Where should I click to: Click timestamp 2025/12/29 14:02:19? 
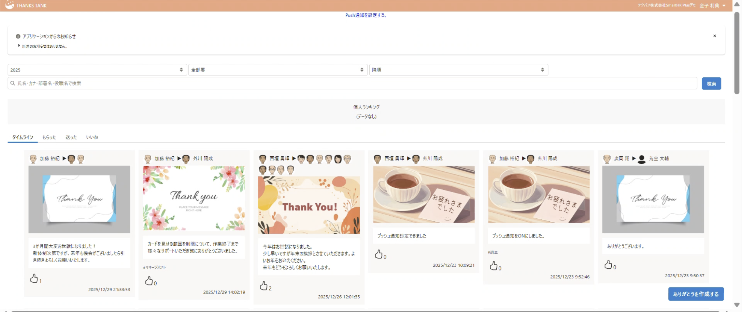[224, 292]
